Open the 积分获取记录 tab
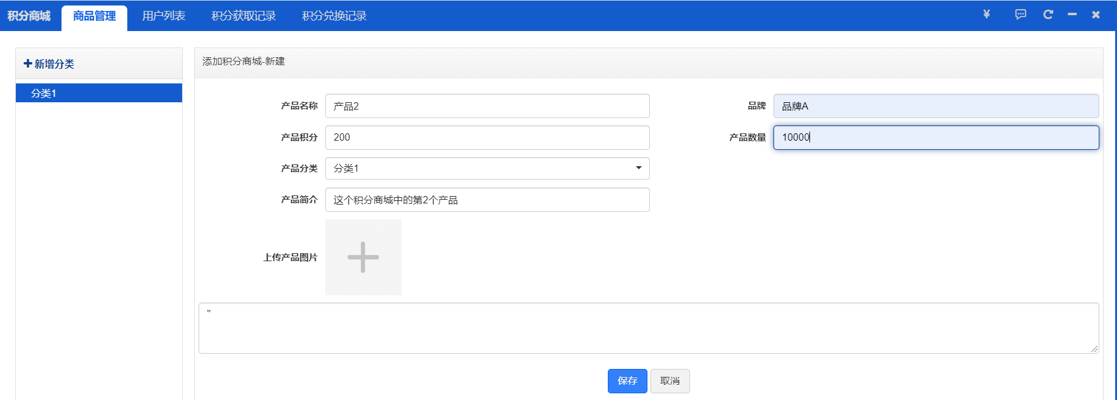This screenshot has height=400, width=1117. click(x=243, y=16)
